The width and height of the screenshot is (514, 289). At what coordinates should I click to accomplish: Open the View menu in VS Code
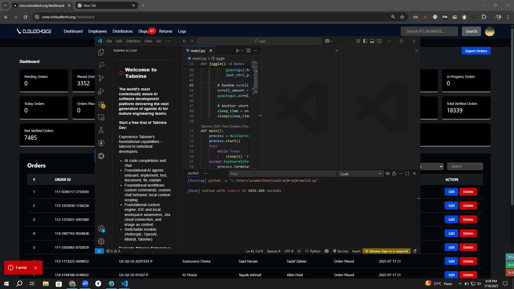(148, 41)
